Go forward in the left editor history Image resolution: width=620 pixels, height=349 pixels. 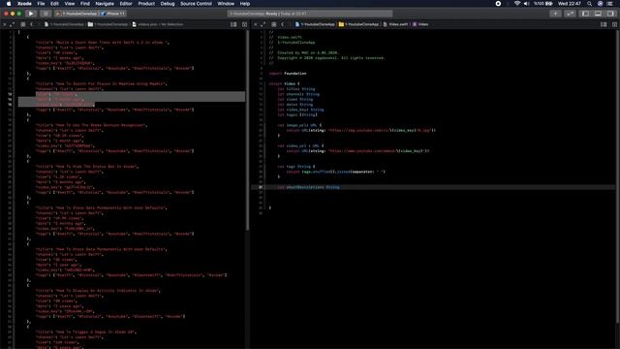coord(39,24)
